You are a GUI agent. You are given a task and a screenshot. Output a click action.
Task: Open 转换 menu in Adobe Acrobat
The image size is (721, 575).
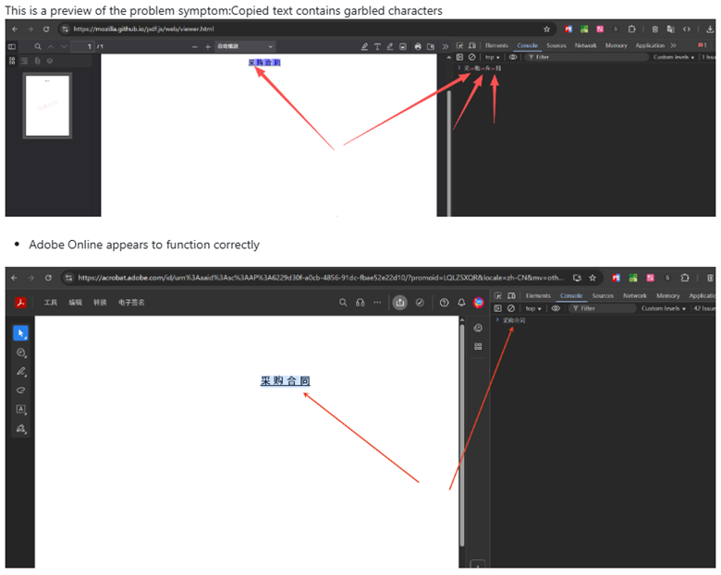point(100,302)
